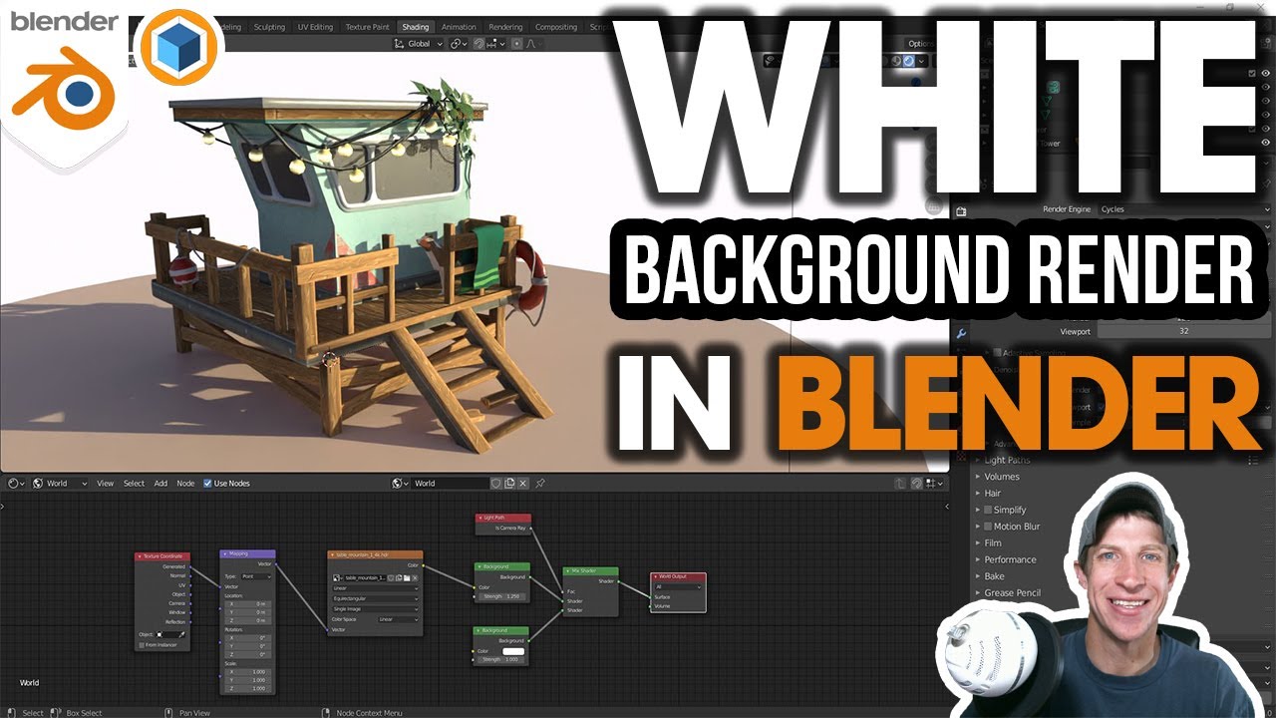Adjust top Background node Strength 1.250 slider

click(x=501, y=596)
